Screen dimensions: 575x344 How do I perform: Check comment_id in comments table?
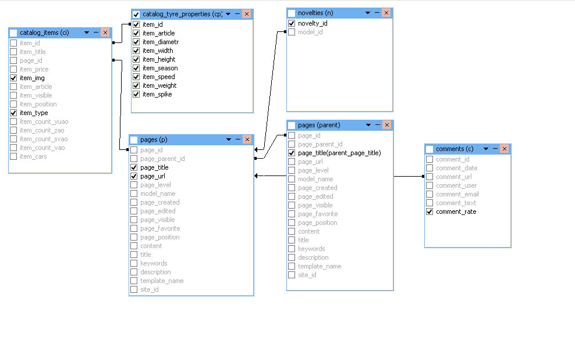pos(430,159)
